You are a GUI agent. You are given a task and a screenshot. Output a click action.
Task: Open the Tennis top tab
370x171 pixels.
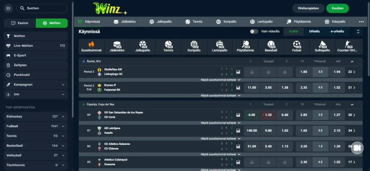(x=194, y=22)
